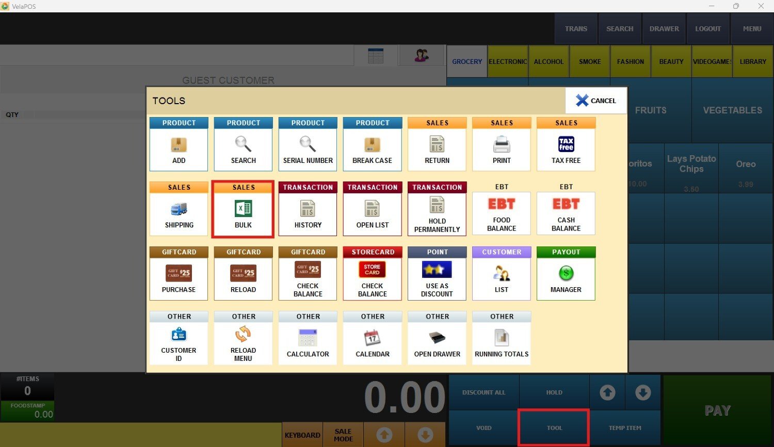Image resolution: width=774 pixels, height=447 pixels.
Task: Switch to the Alcohol category tab
Action: 549,61
